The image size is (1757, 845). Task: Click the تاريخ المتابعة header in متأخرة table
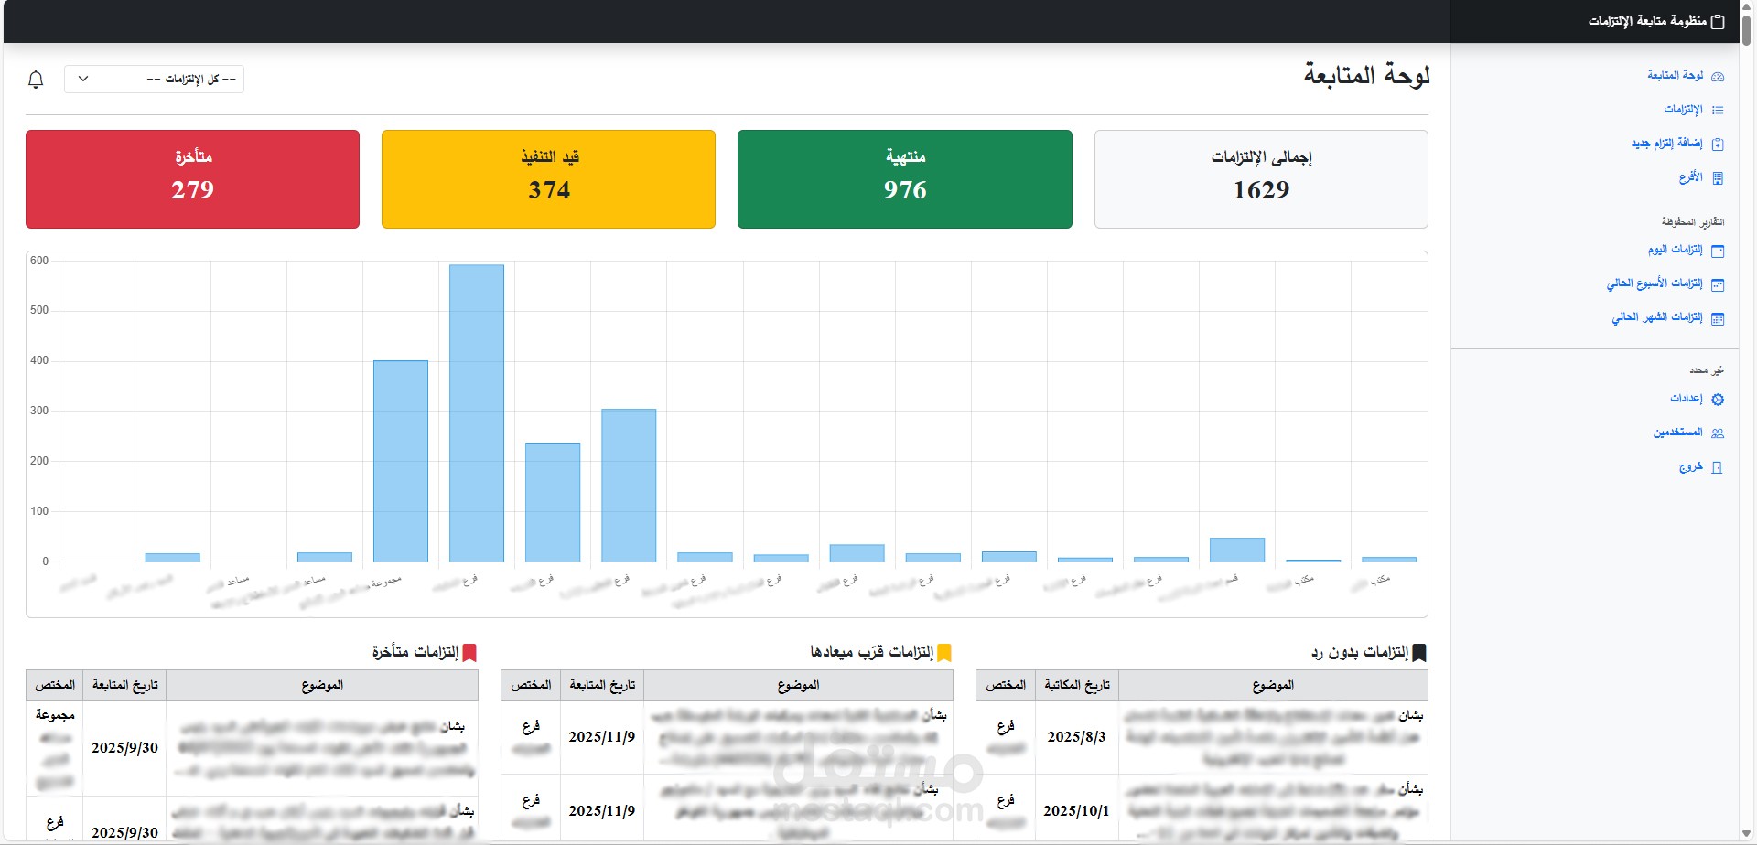pos(124,685)
